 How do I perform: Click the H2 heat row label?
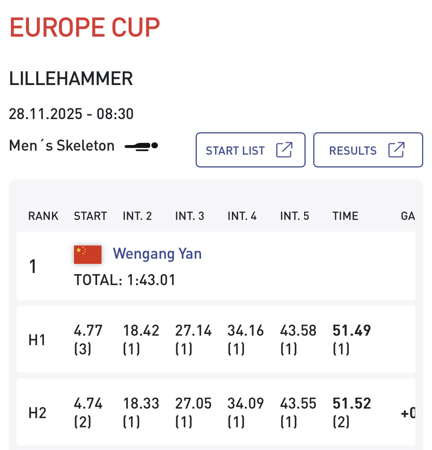[x=37, y=413]
